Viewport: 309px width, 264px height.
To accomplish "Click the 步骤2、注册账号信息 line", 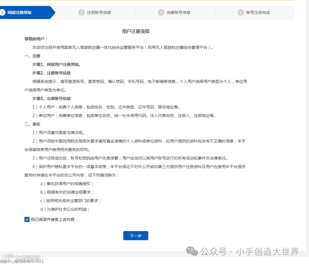I will (x=51, y=73).
